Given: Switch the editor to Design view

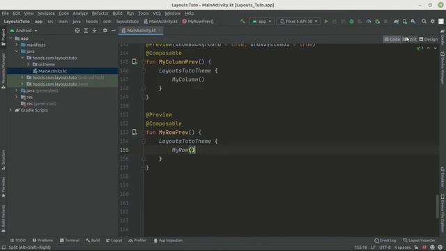Looking at the screenshot, I should click(429, 39).
